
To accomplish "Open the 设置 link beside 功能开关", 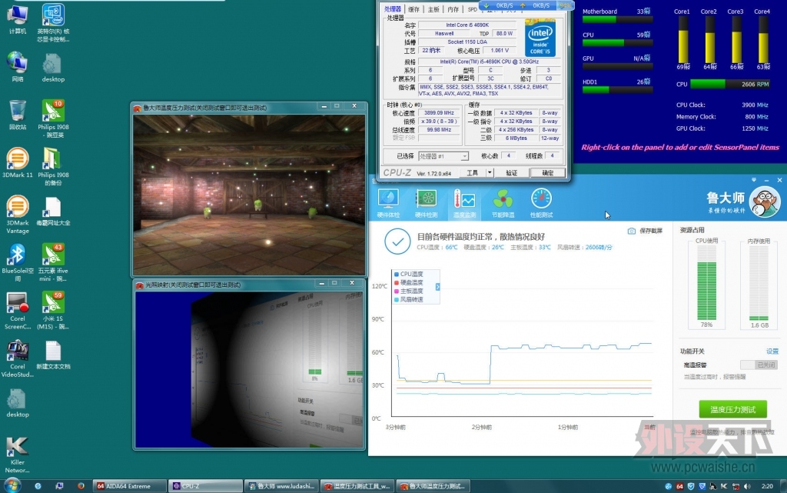I will [x=772, y=351].
